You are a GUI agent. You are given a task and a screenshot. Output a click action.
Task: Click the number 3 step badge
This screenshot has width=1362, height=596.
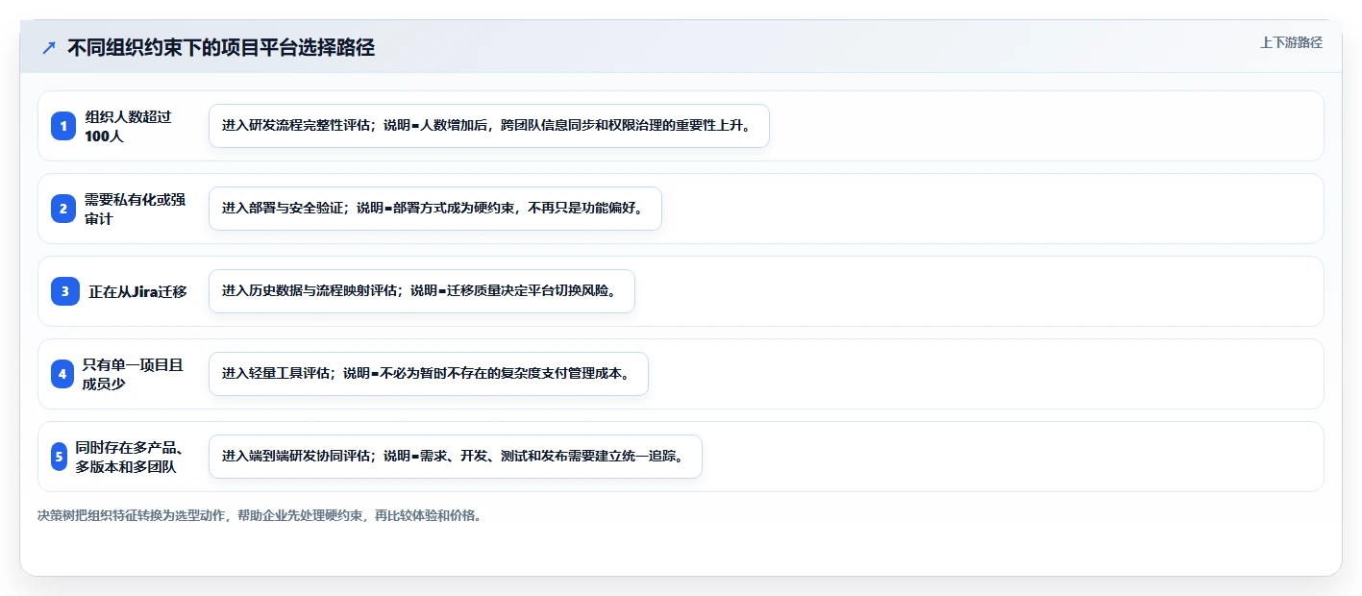[x=65, y=291]
